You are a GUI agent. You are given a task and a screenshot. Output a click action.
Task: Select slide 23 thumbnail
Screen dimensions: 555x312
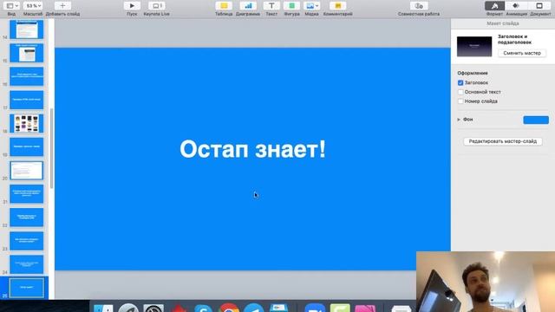tap(27, 241)
